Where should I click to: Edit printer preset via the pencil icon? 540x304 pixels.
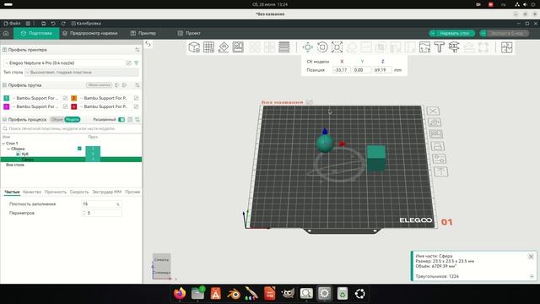(129, 63)
